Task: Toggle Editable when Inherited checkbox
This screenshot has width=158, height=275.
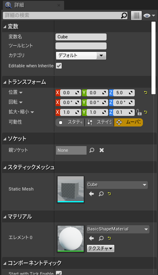Action: pyautogui.click(x=59, y=66)
